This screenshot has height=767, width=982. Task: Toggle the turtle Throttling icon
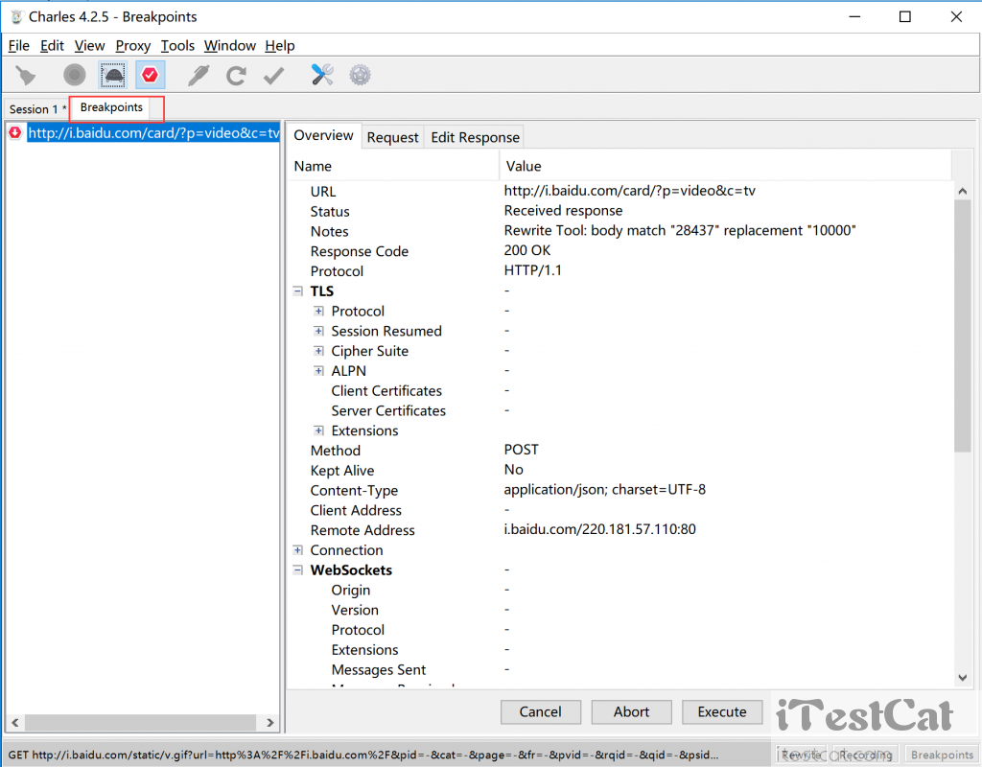(x=113, y=76)
